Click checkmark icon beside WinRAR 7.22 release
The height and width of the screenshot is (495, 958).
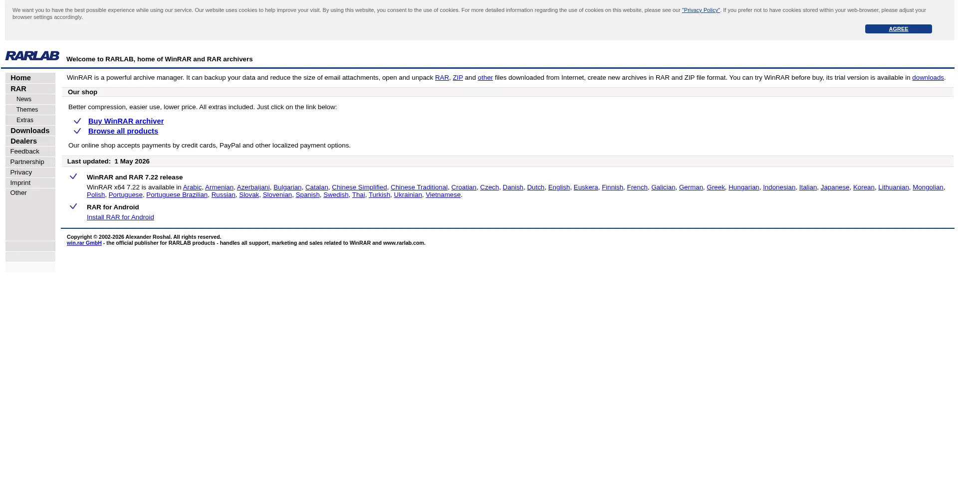pos(73,176)
